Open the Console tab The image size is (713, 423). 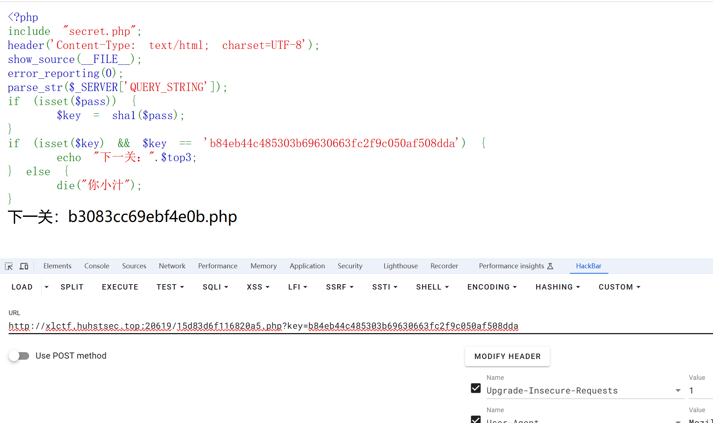(97, 266)
